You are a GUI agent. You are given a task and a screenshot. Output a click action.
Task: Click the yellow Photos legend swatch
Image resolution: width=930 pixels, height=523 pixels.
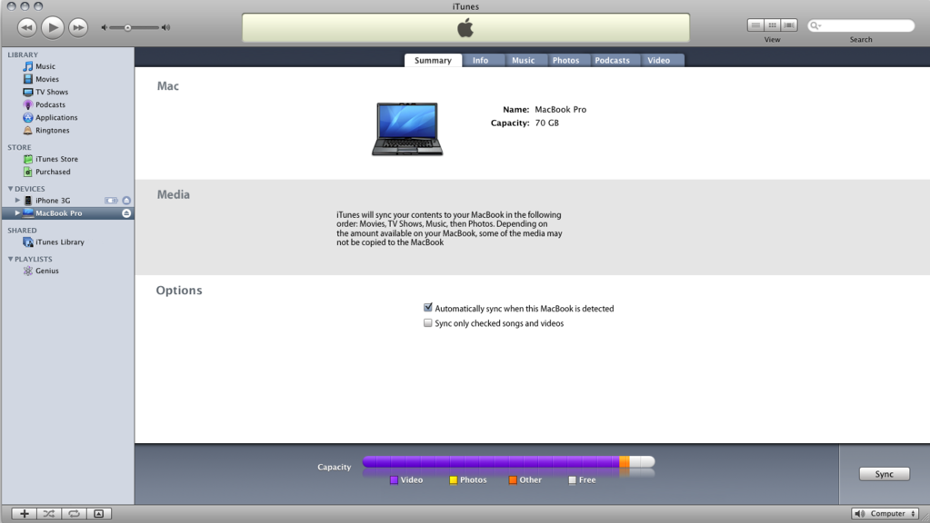(x=453, y=480)
